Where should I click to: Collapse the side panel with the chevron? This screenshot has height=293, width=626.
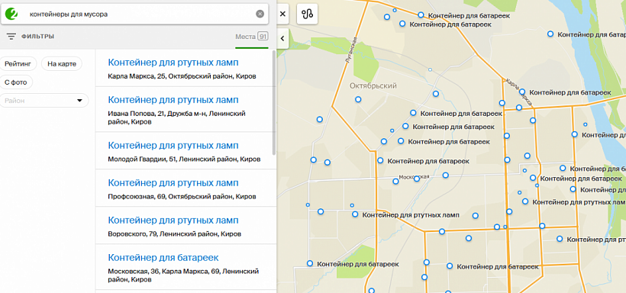[282, 38]
